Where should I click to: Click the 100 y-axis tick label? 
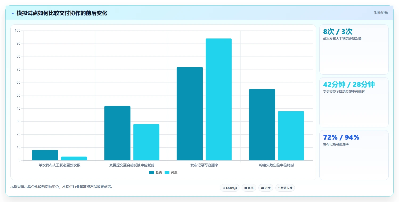(x=18, y=31)
